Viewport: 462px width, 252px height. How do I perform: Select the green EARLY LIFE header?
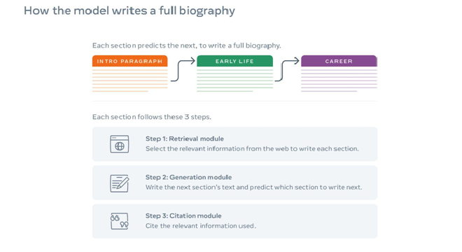[234, 61]
